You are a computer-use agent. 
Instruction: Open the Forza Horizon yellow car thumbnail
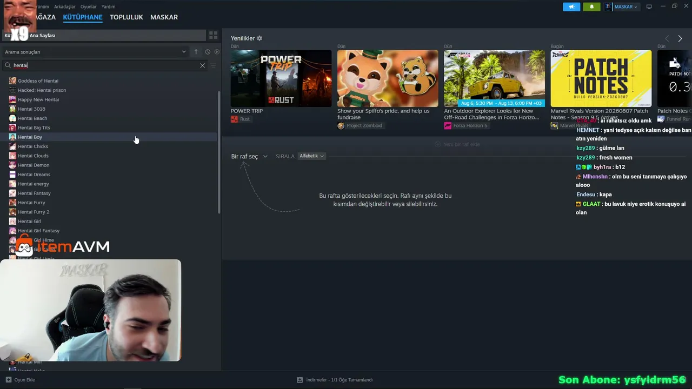495,78
